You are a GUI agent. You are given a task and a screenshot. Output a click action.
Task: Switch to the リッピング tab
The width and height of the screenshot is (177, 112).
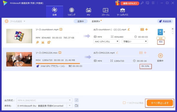point(71,12)
